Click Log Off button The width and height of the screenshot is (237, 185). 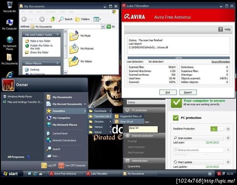(49, 165)
